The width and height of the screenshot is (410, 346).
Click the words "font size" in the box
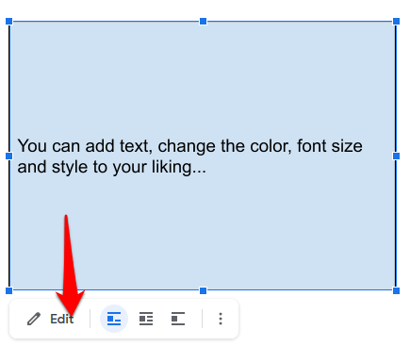(x=330, y=146)
